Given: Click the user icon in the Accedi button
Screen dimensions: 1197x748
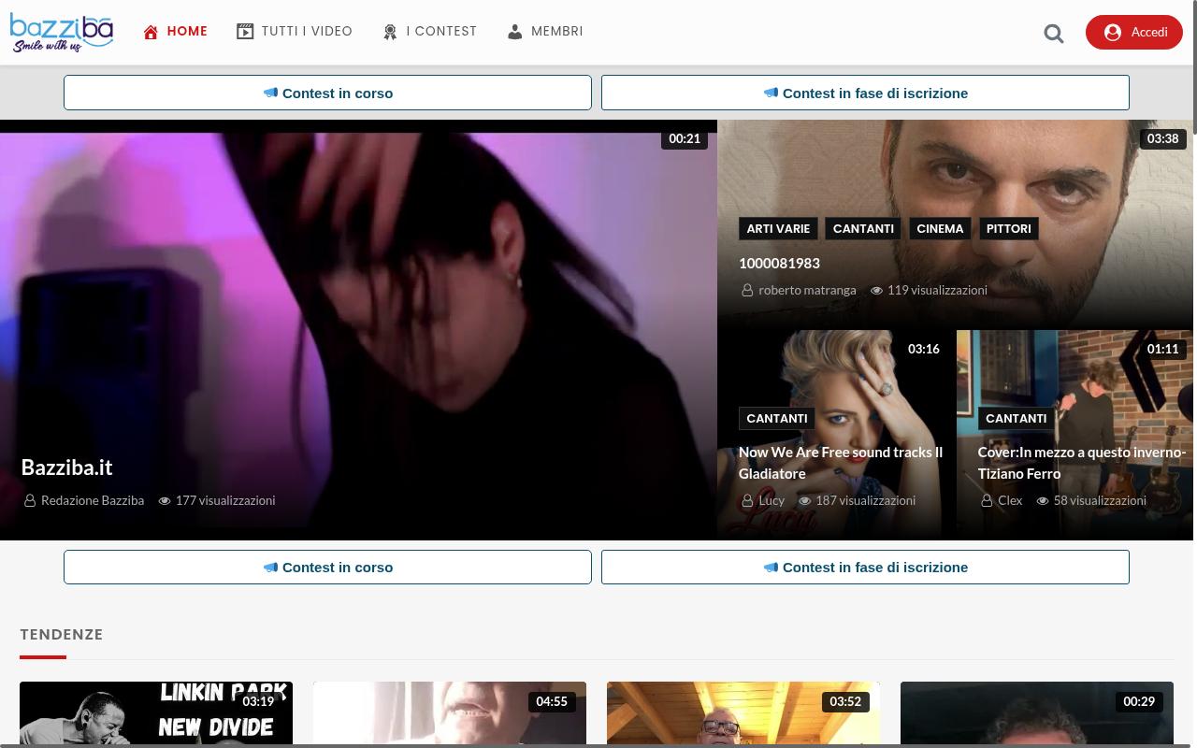Looking at the screenshot, I should (1113, 32).
